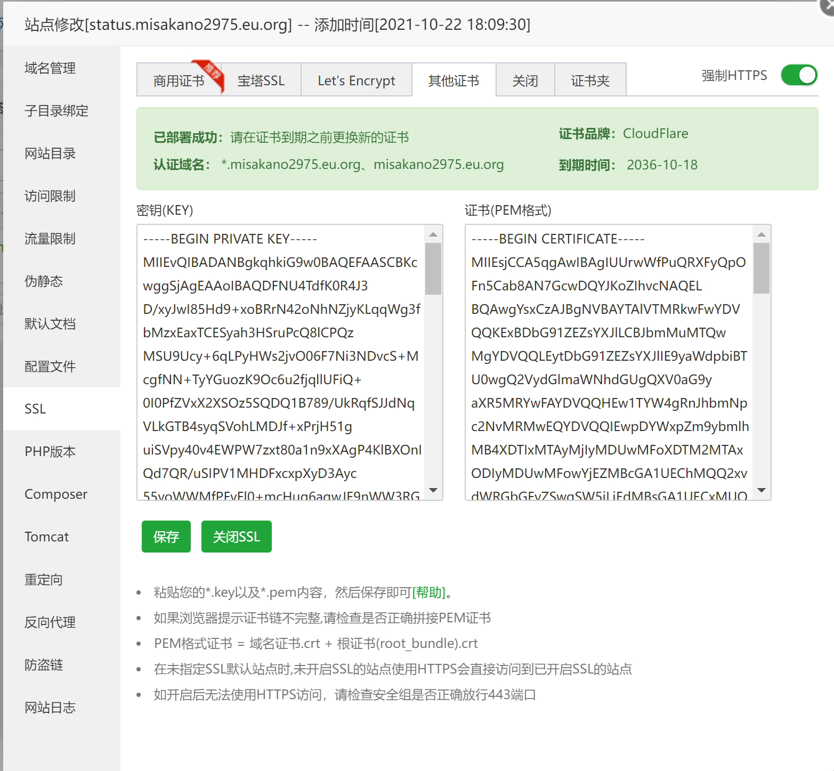Click the private key scrollbar thumb
The image size is (834, 771).
click(433, 268)
